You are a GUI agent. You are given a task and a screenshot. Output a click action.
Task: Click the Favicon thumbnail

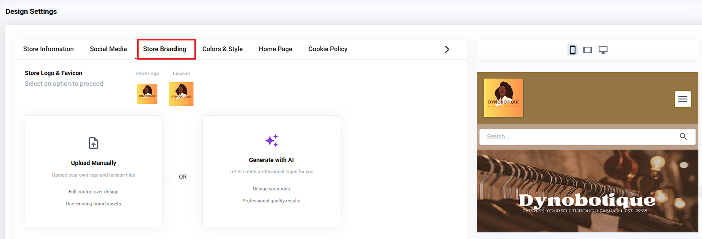click(181, 94)
